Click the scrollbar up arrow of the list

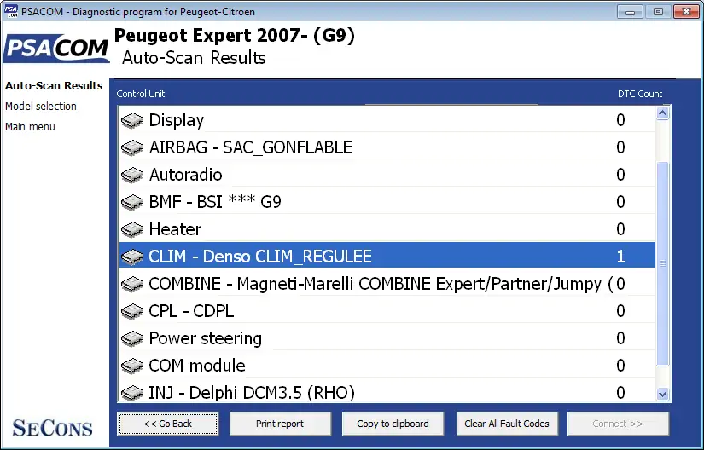pyautogui.click(x=663, y=113)
